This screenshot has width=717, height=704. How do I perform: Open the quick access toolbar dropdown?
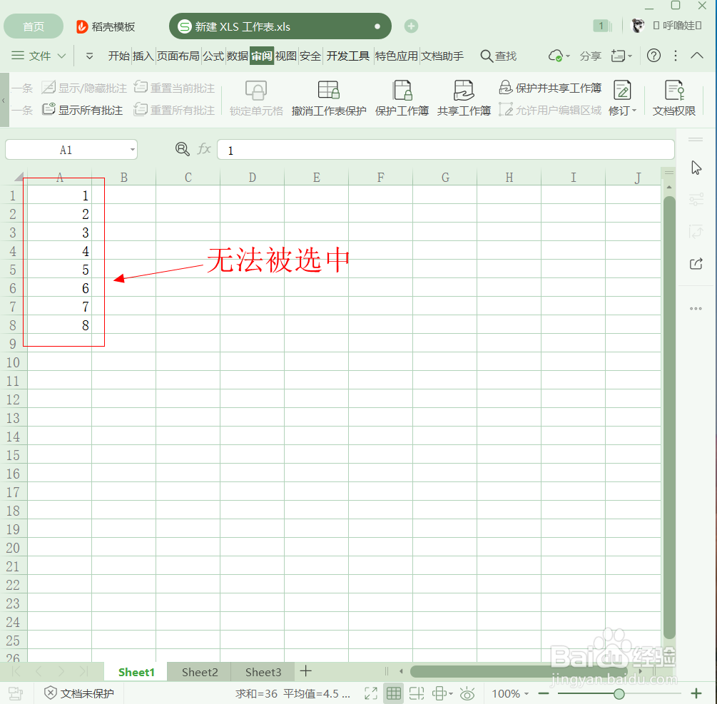pos(90,56)
